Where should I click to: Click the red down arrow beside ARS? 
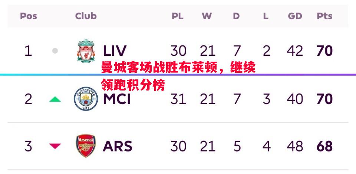click(x=55, y=146)
